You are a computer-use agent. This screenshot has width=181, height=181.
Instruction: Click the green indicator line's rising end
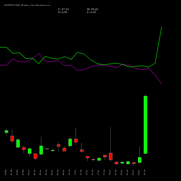[161, 27]
